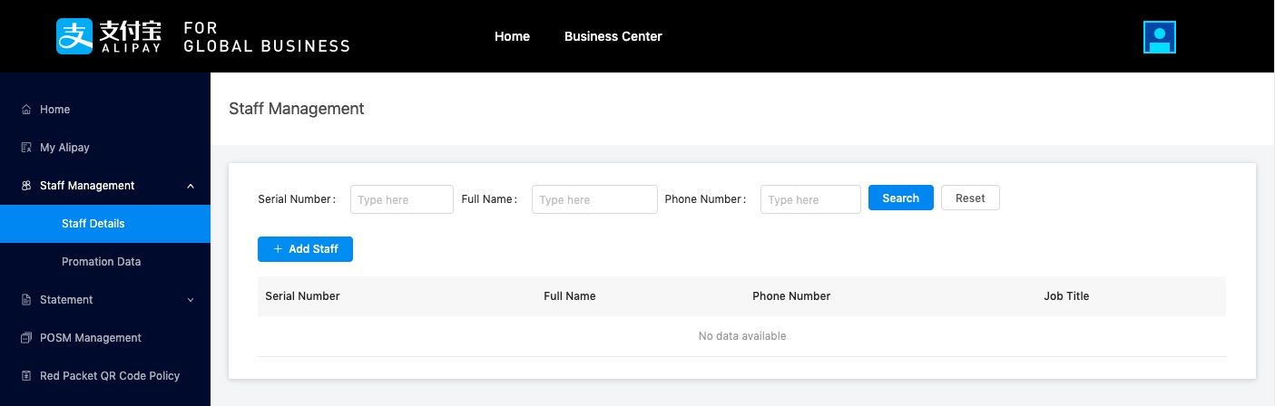This screenshot has height=406, width=1275.
Task: Click the My Alipay sidebar icon
Action: point(26,148)
